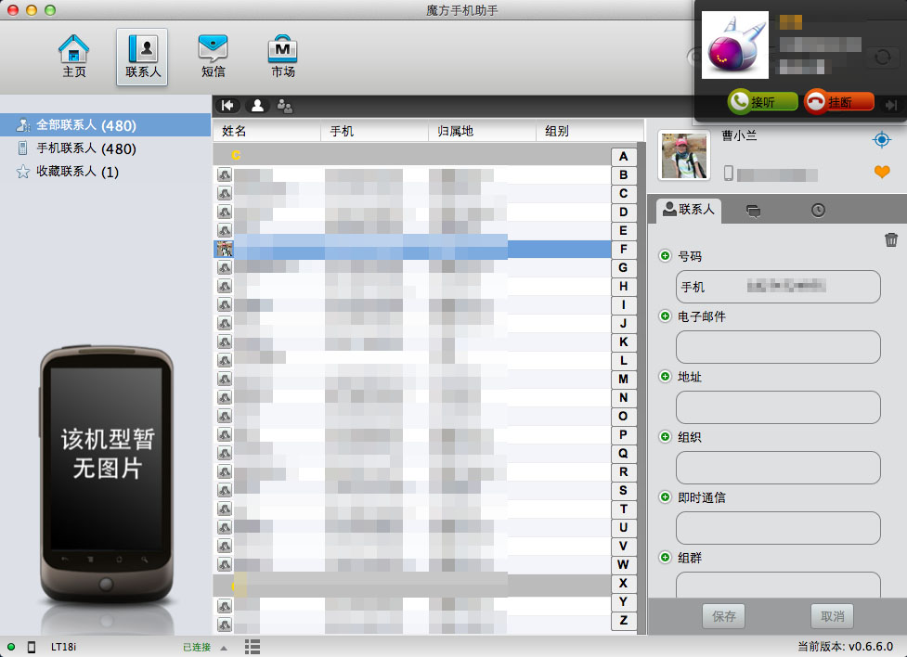Switch to messages chat bubble tab
Screen dimensions: 907x657
click(753, 211)
